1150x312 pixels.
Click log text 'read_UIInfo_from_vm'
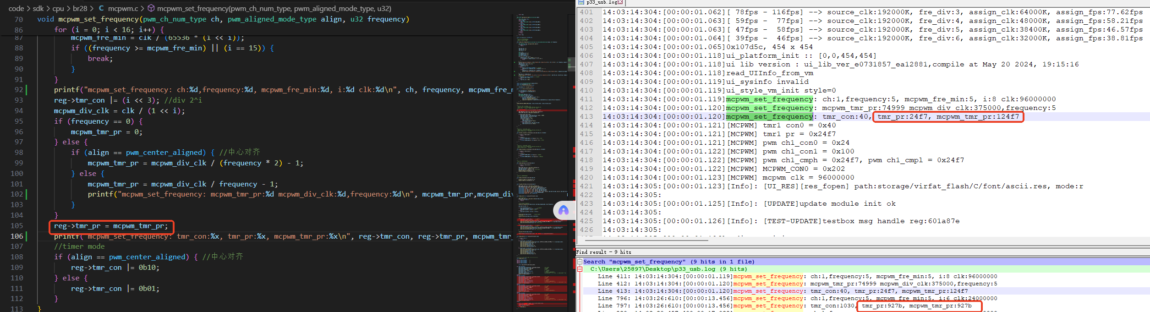tap(770, 73)
